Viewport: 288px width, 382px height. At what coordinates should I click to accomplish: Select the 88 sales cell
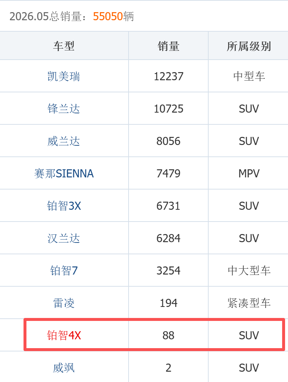168,336
